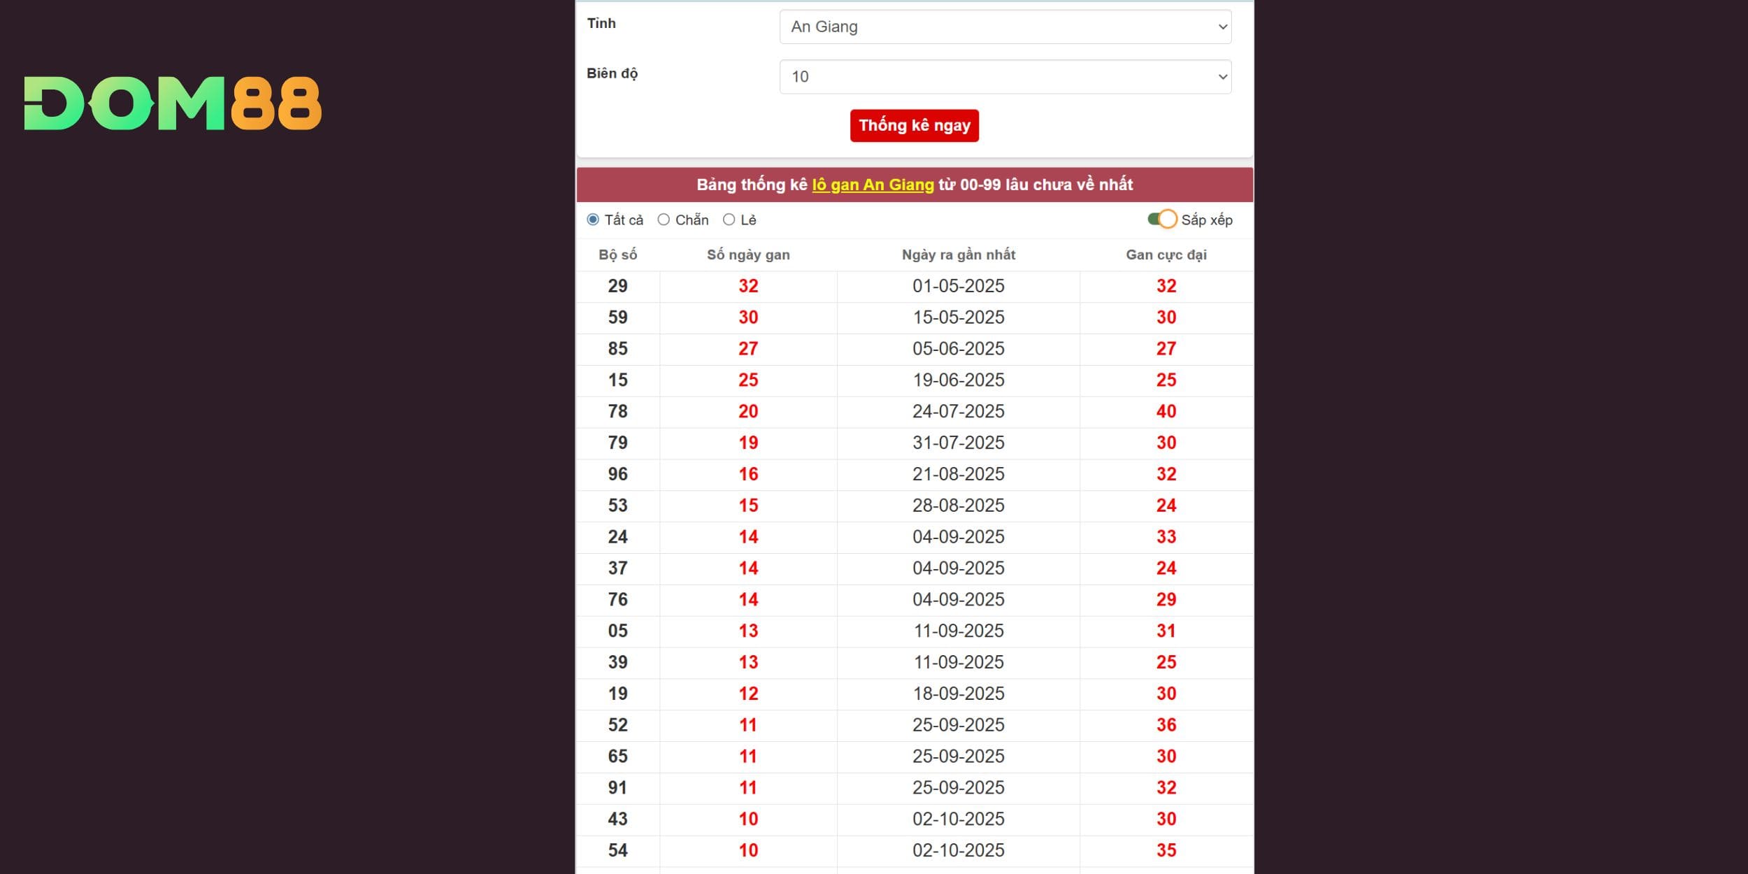Click the date 24-07-2025 cell

(x=958, y=411)
